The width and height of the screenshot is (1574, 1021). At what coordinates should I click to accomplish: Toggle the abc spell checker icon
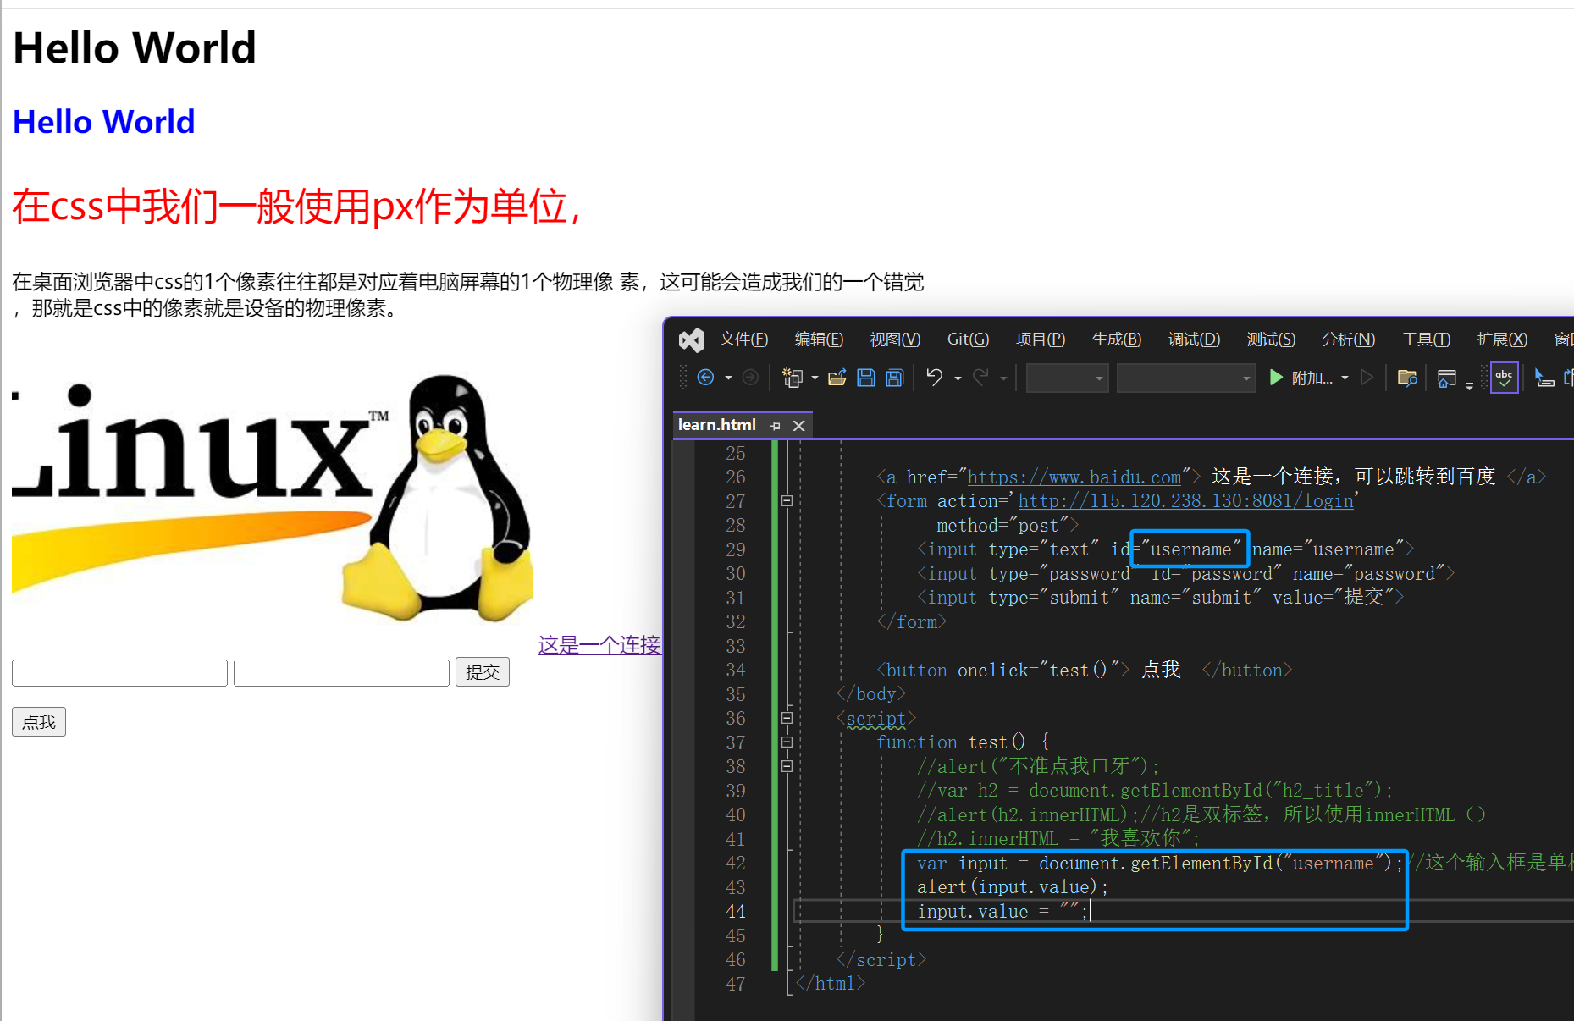1505,378
